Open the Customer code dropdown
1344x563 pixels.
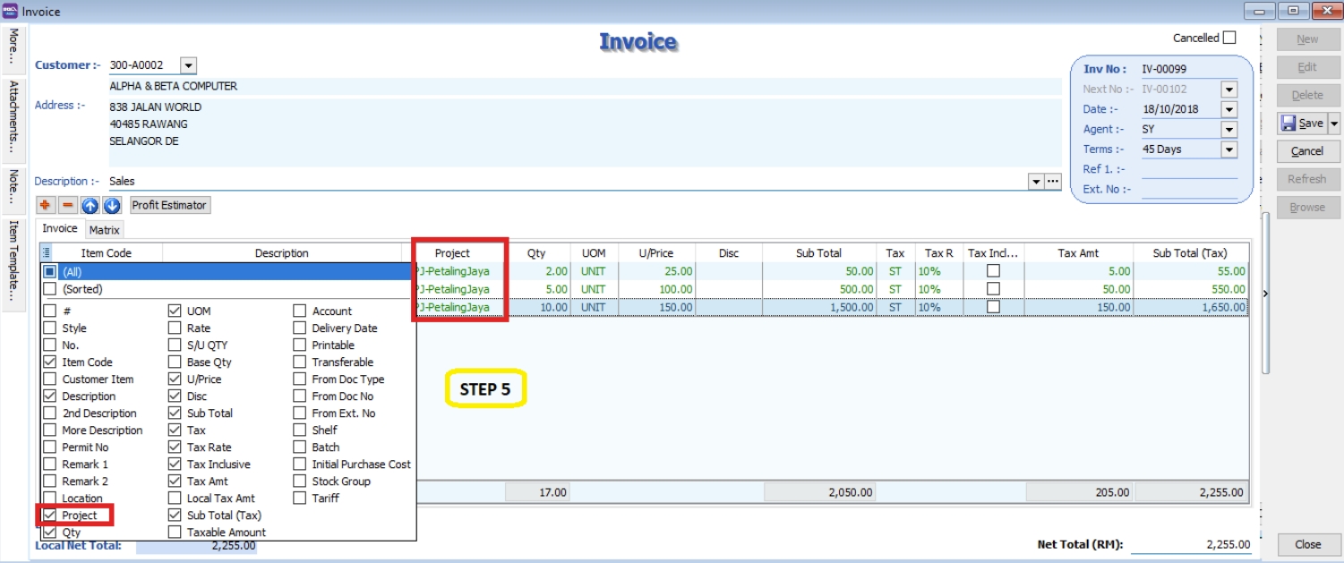(187, 65)
